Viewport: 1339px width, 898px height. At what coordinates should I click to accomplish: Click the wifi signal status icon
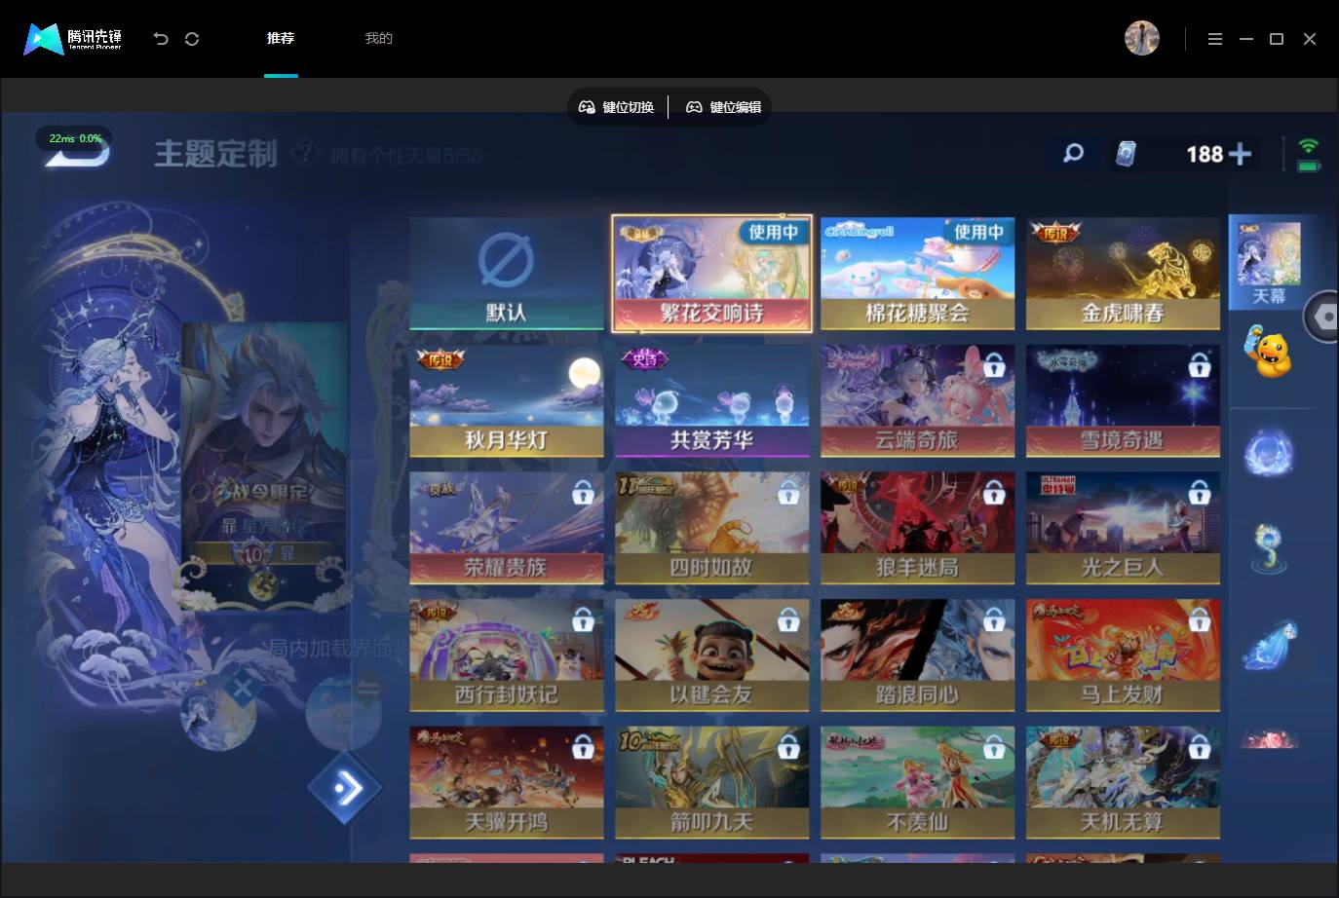click(x=1308, y=146)
